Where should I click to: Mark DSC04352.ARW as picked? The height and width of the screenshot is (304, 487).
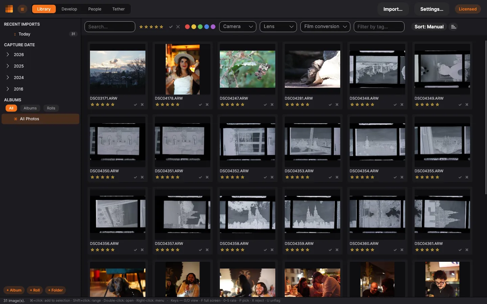(x=265, y=177)
